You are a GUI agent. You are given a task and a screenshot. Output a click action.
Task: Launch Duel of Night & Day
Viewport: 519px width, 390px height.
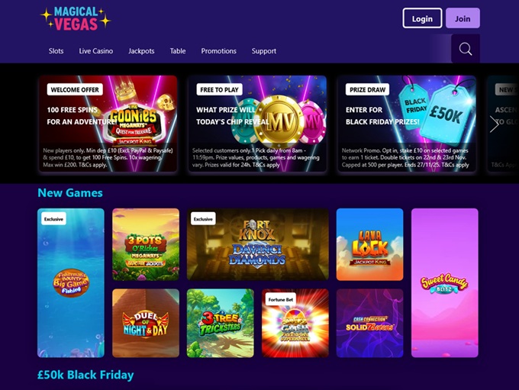(x=146, y=323)
